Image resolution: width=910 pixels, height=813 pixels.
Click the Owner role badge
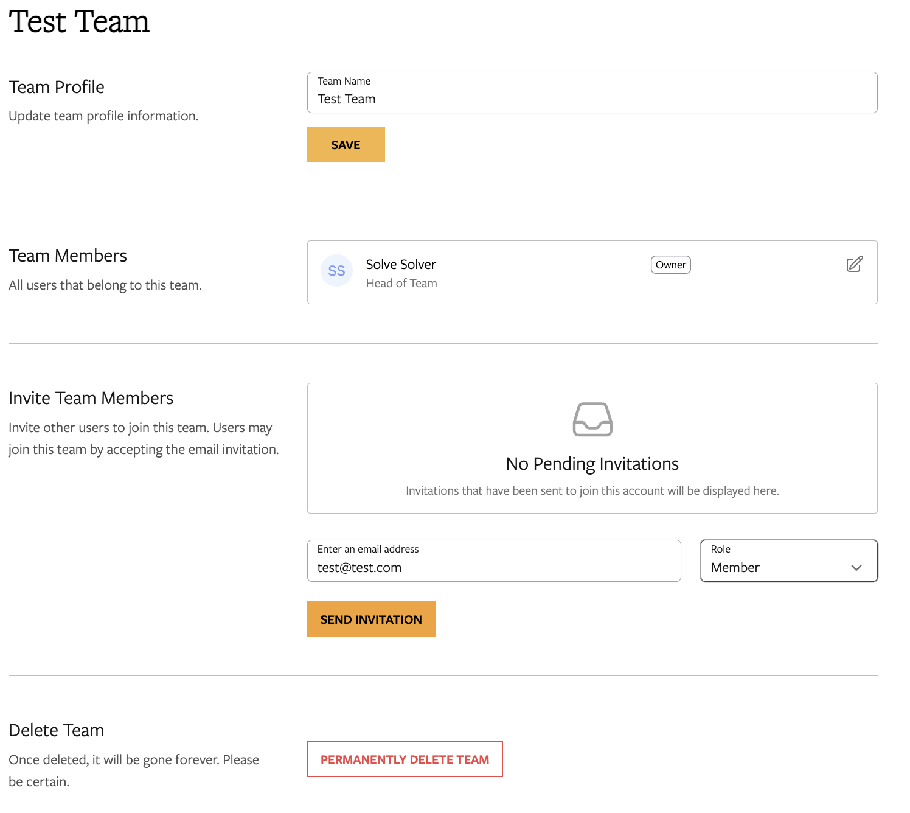[x=670, y=265]
